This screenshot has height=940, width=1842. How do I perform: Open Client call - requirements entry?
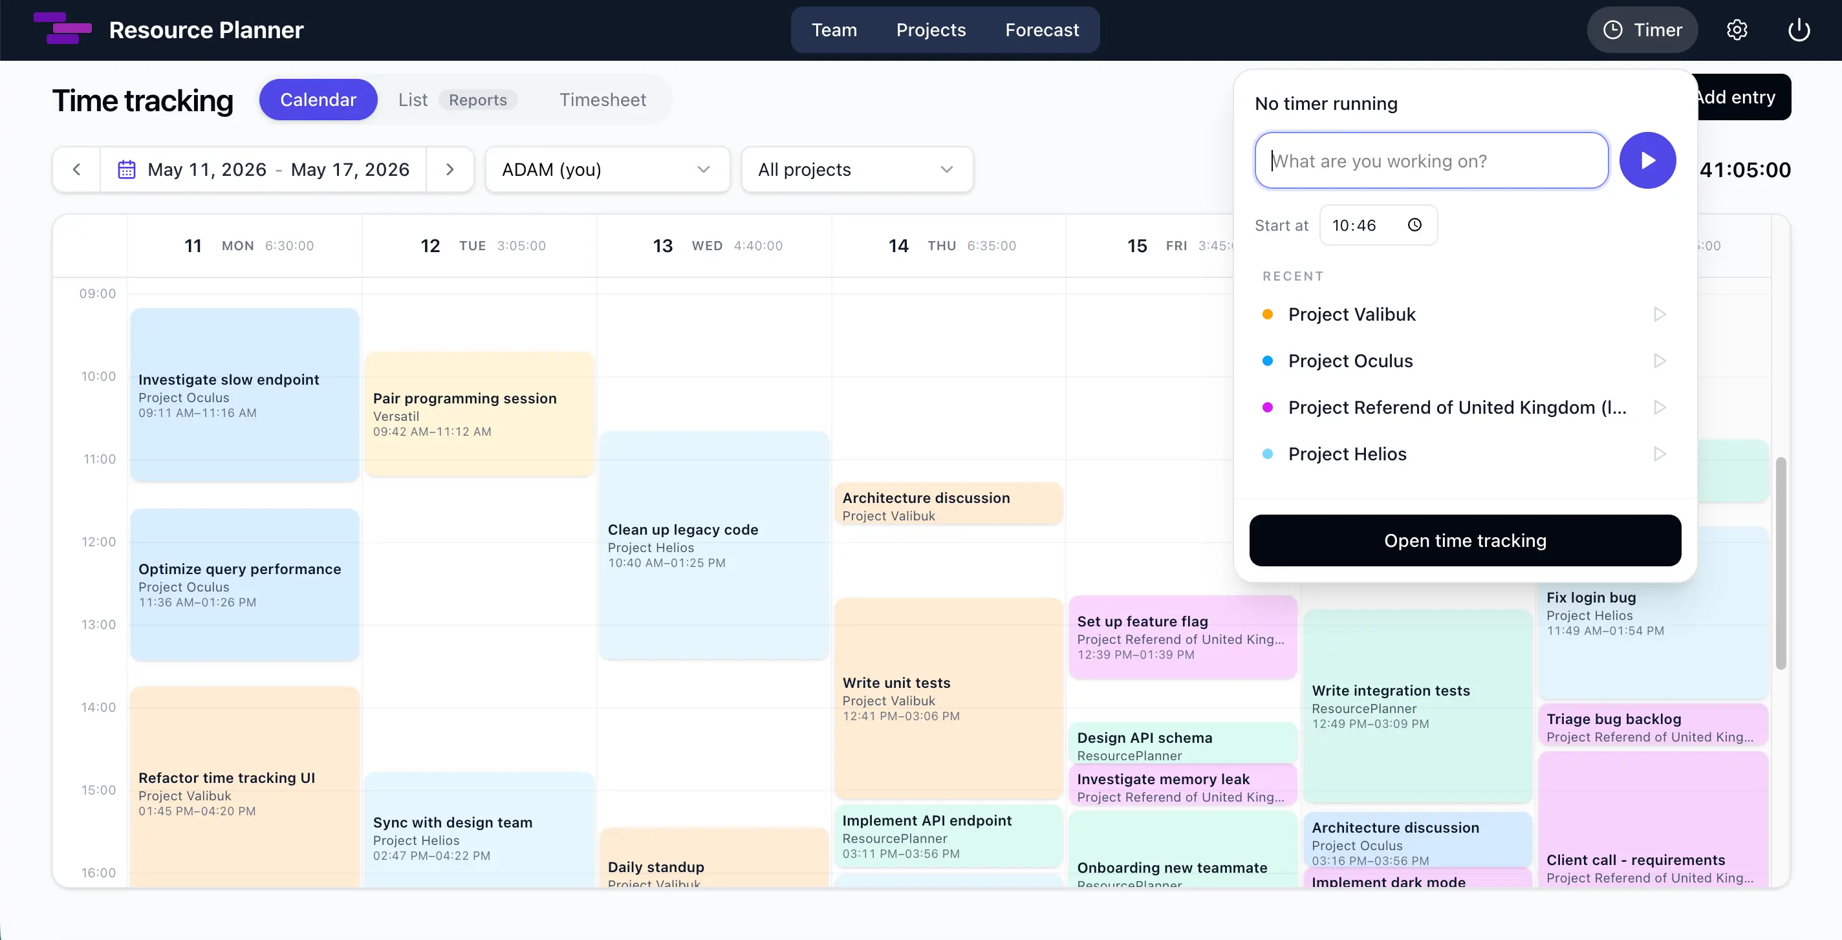pyautogui.click(x=1652, y=820)
